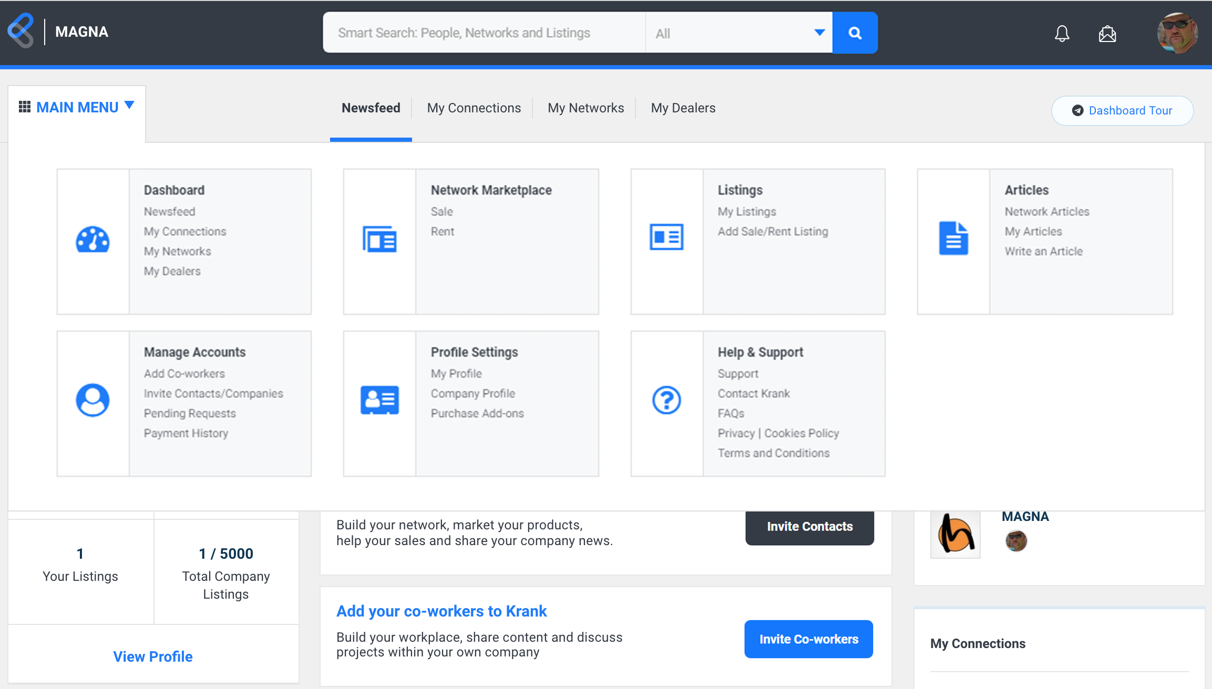Click the Total Company Listings count
1212x689 pixels.
[226, 554]
